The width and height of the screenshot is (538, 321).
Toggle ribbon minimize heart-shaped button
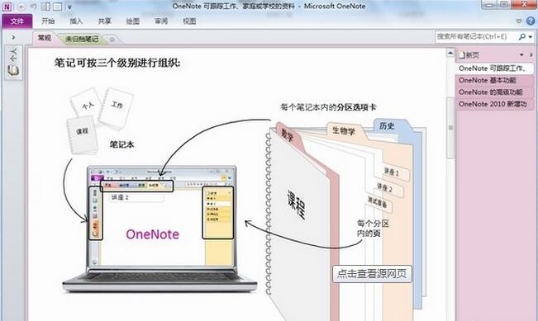[519, 21]
